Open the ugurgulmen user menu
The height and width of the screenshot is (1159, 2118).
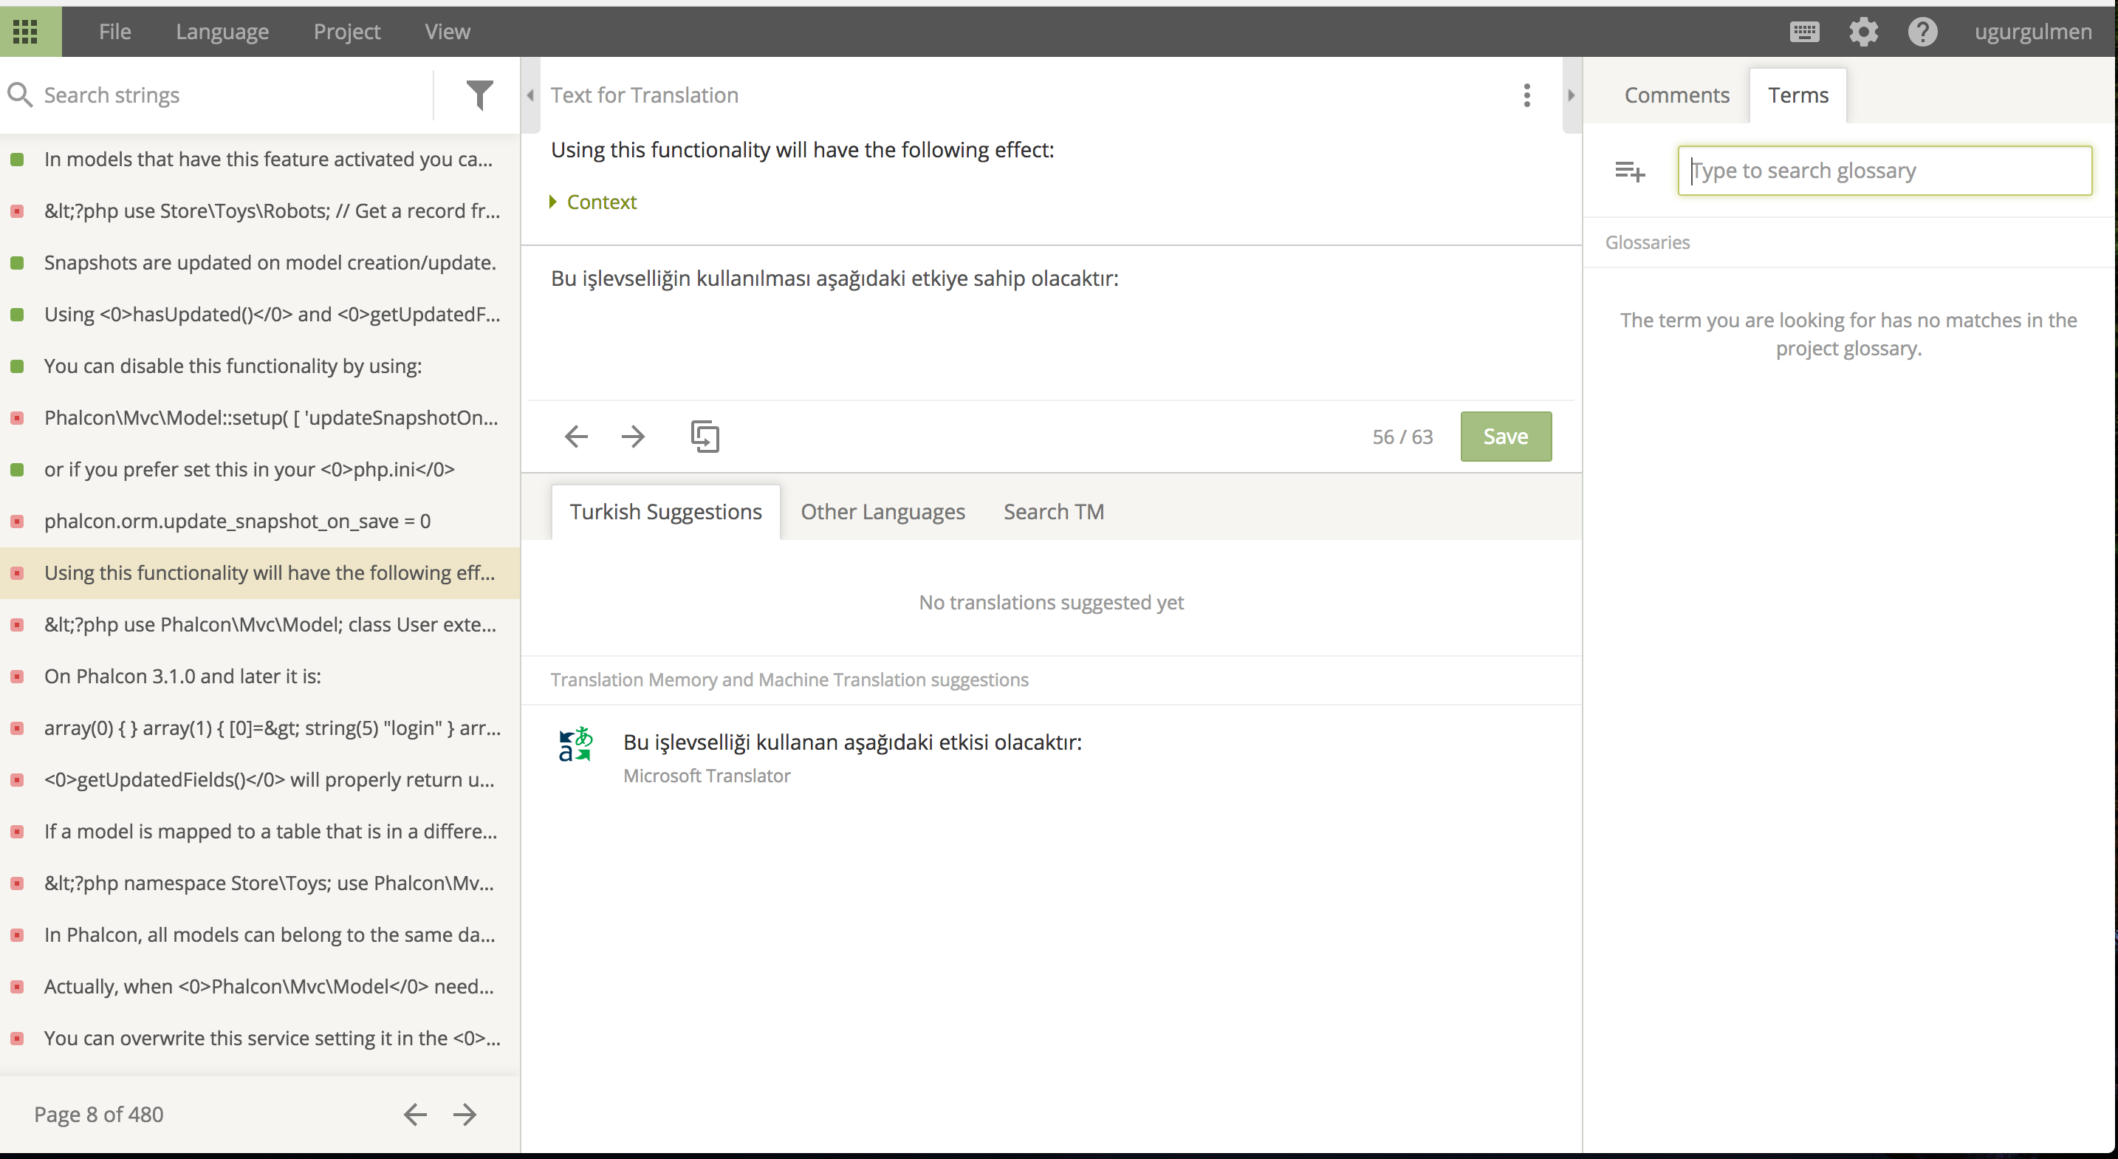click(x=2032, y=31)
